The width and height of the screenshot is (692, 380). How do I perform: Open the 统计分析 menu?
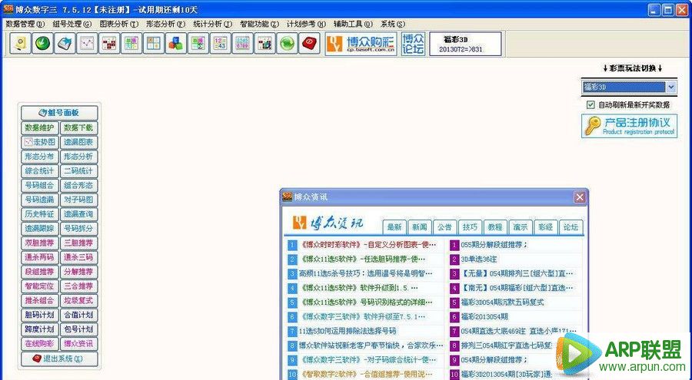pos(212,24)
